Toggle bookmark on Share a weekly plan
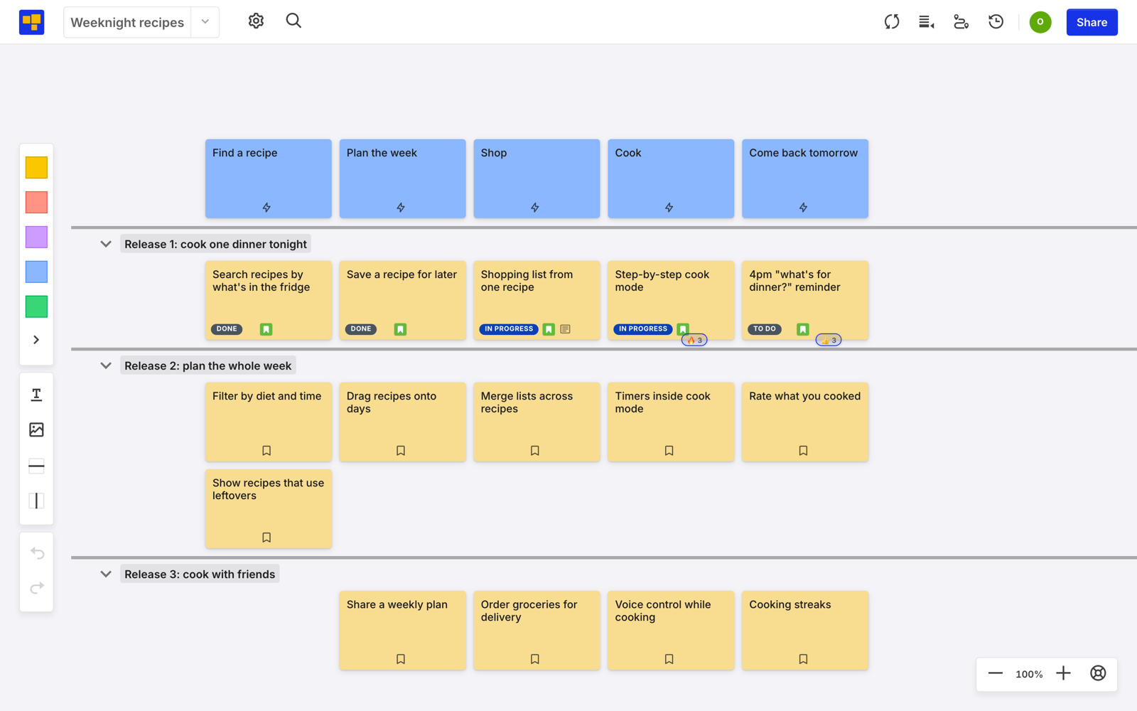The height and width of the screenshot is (711, 1137). 401,659
